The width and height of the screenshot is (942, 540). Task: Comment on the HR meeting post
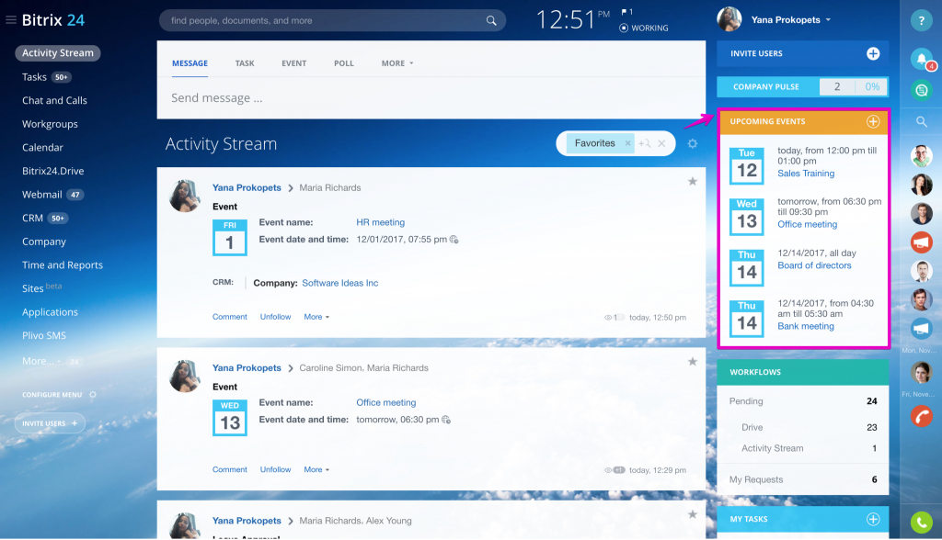coord(229,317)
